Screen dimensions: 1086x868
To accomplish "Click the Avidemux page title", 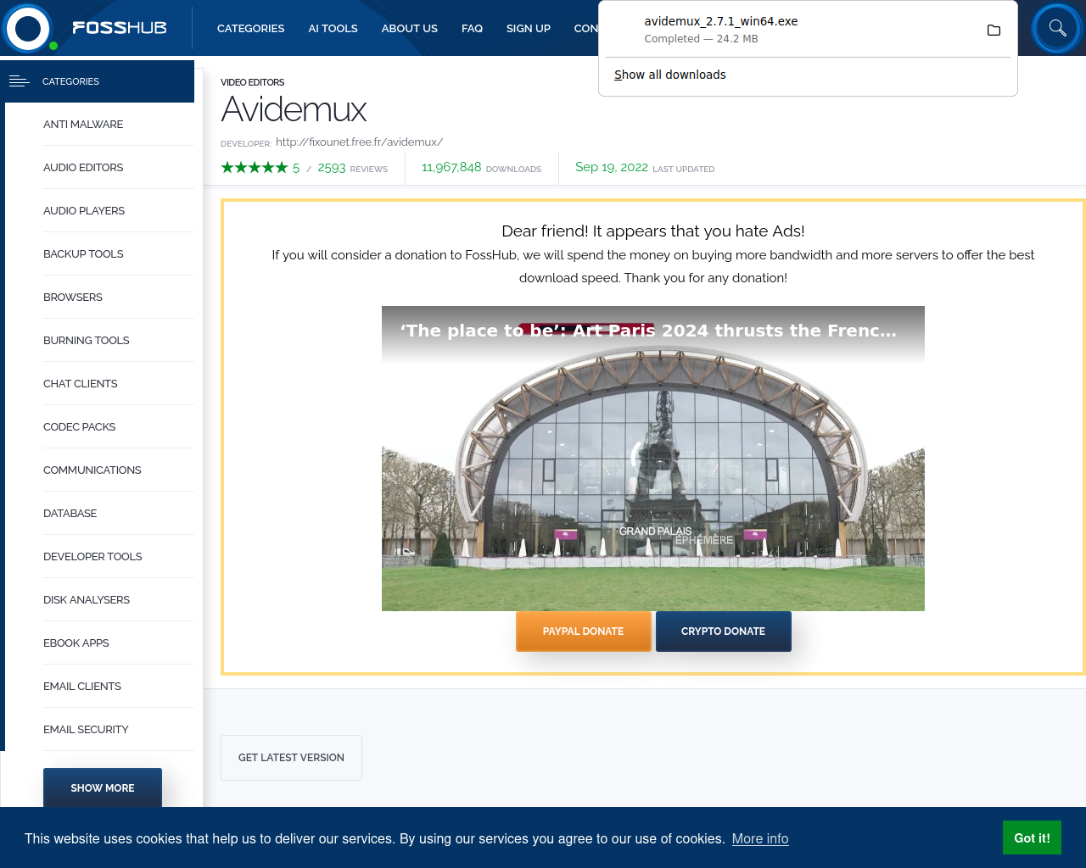I will point(294,109).
